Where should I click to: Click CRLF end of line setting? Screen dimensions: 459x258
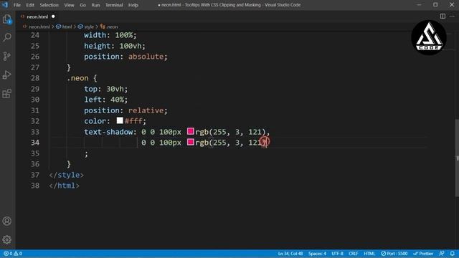354,254
